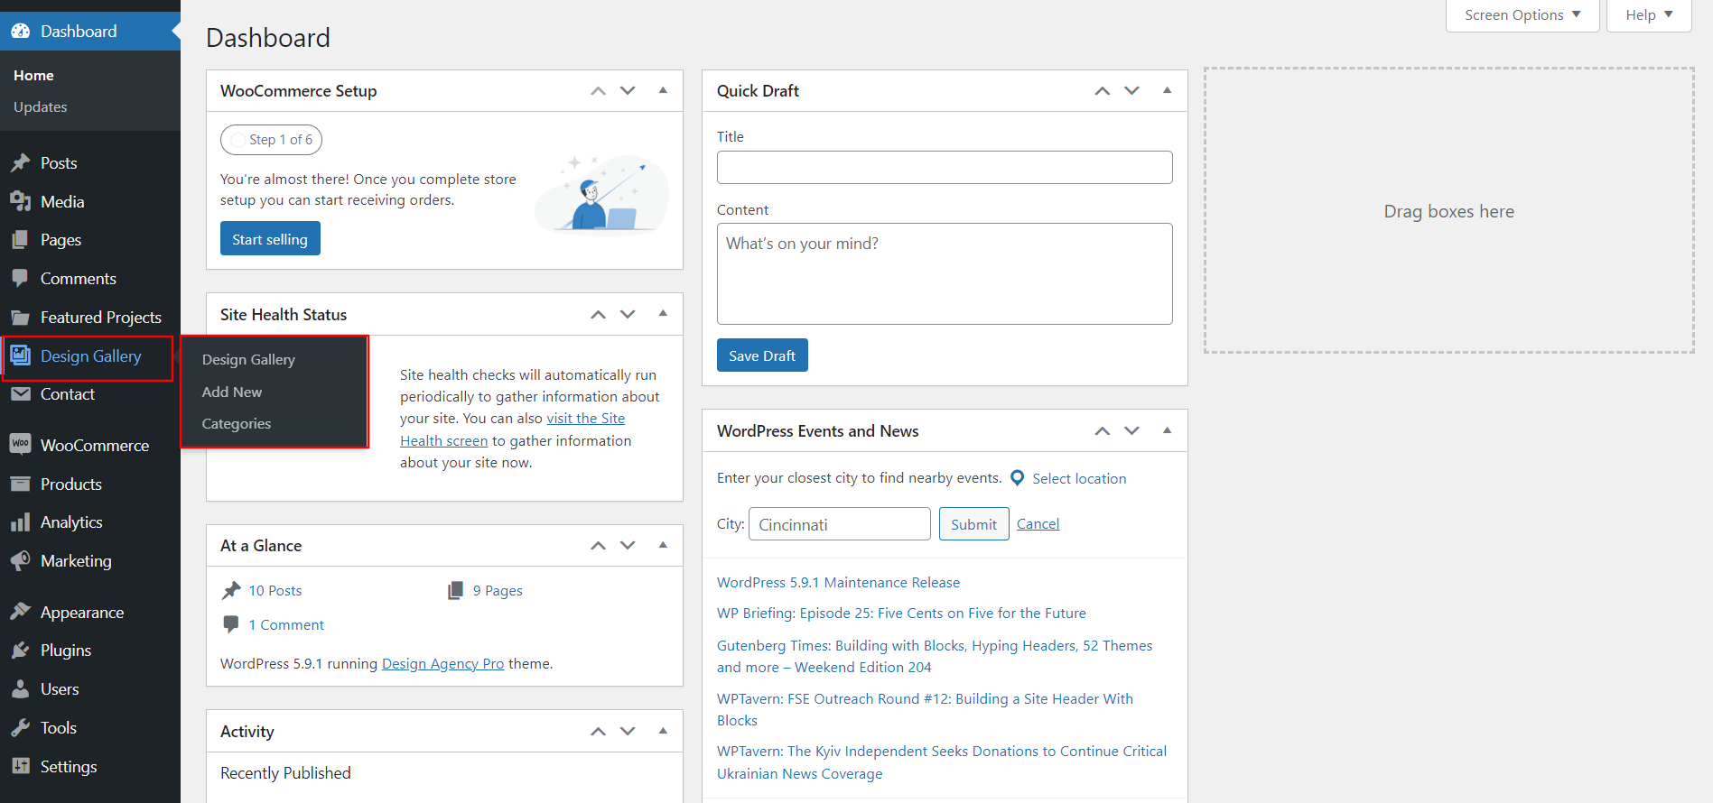
Task: Click the Dashboard gauge icon in sidebar
Action: pyautogui.click(x=20, y=32)
